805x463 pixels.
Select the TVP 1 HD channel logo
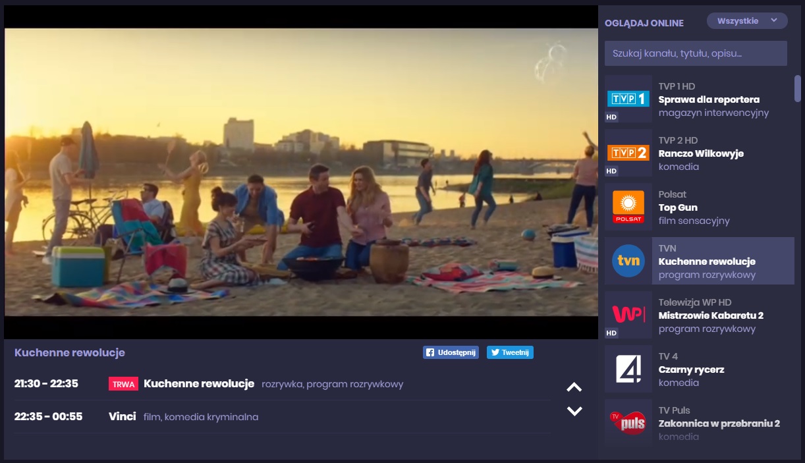628,99
